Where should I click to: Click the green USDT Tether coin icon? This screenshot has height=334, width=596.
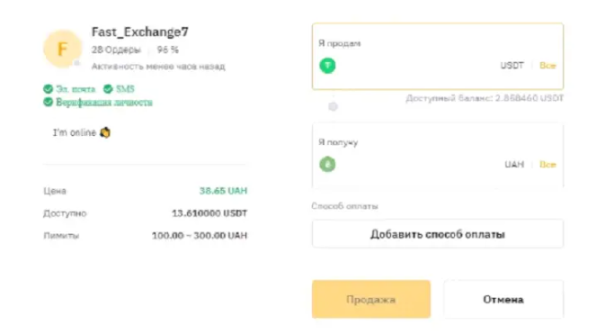(327, 66)
